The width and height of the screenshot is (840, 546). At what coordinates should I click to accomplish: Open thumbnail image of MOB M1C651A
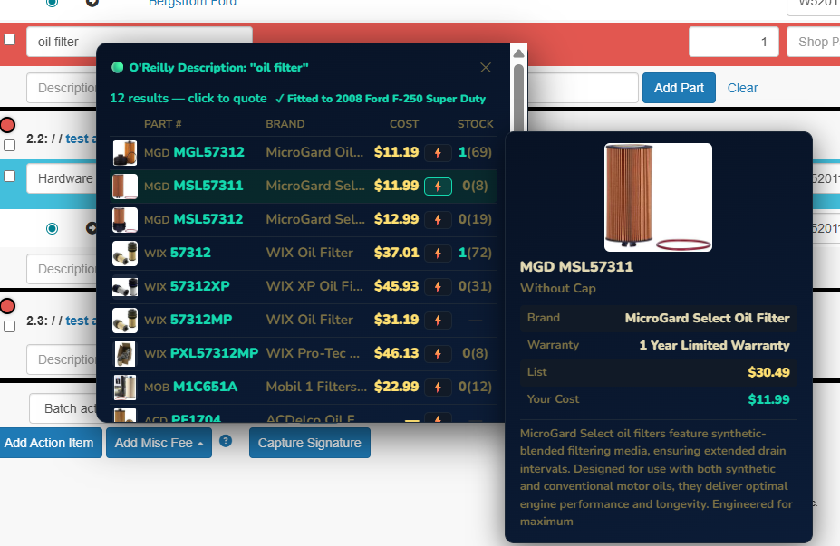[125, 387]
